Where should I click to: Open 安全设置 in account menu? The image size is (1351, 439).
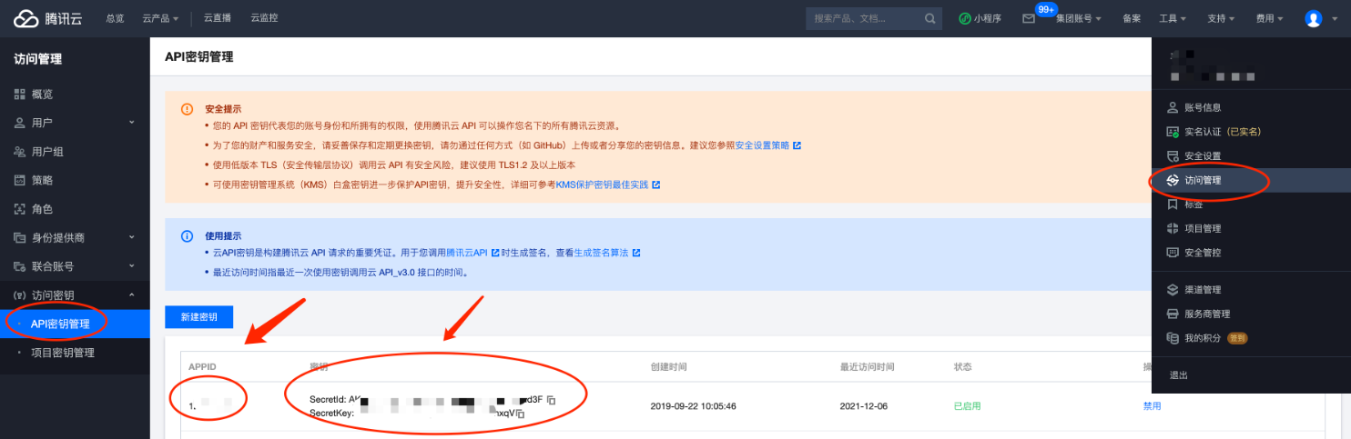coord(1202,155)
